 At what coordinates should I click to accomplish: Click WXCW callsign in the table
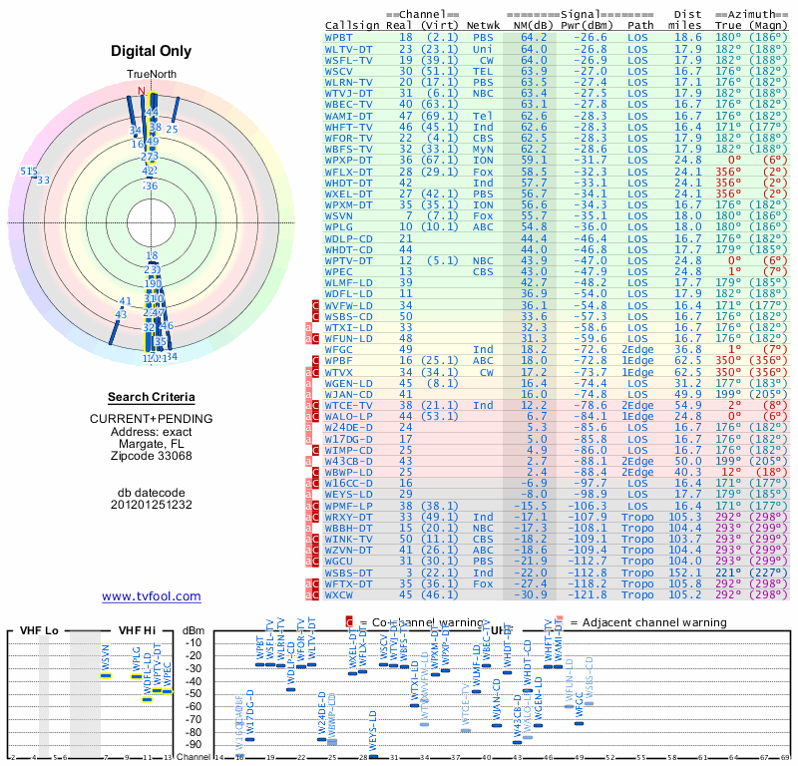point(338,595)
